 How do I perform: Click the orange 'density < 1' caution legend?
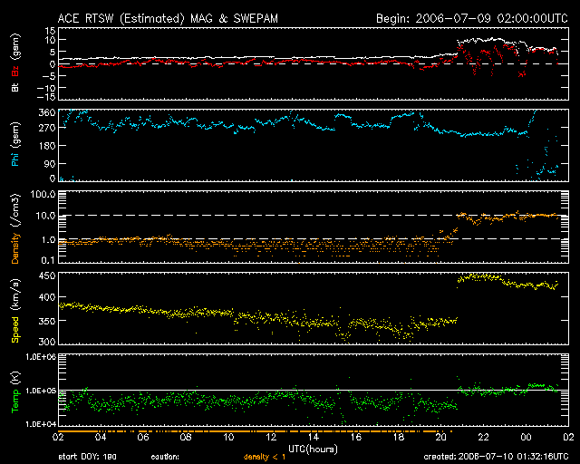pyautogui.click(x=266, y=457)
